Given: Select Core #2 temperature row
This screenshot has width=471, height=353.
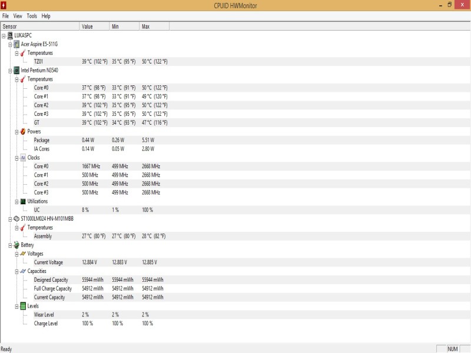Looking at the screenshot, I should (x=251, y=105).
